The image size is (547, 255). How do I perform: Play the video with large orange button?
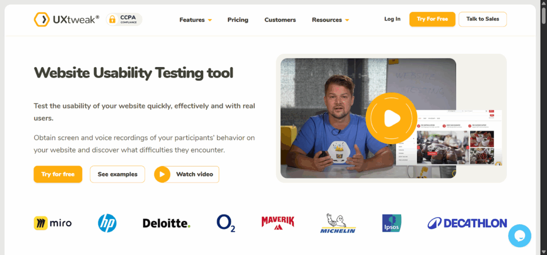point(391,118)
